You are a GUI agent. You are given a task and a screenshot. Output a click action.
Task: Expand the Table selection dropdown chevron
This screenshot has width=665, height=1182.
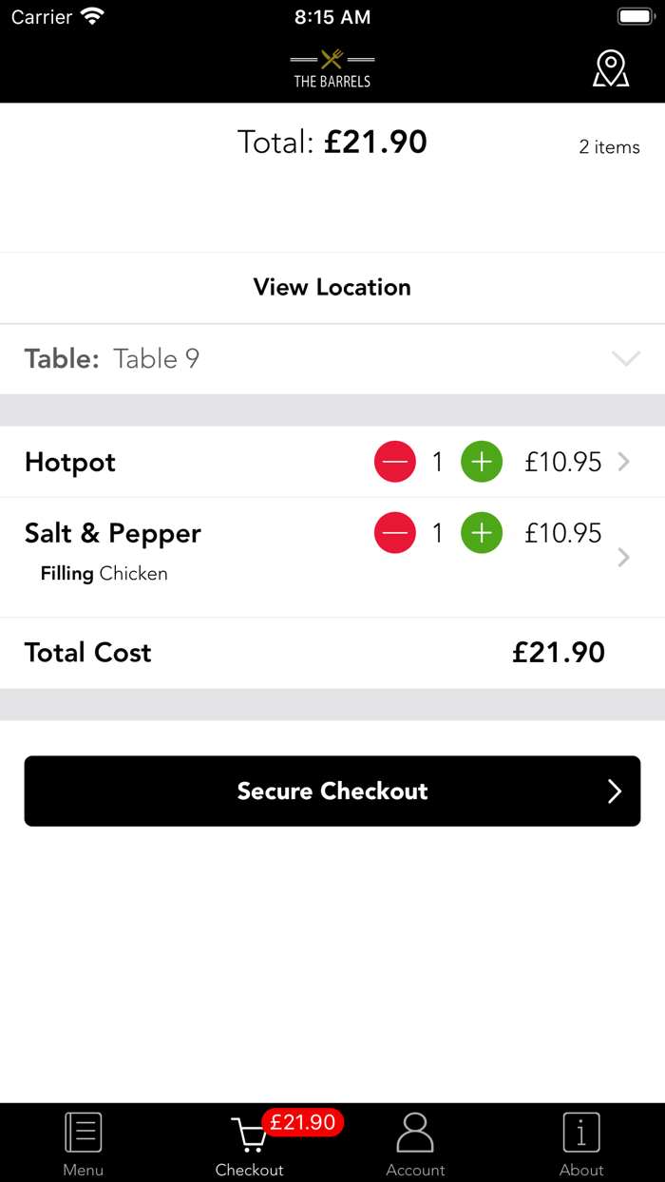pos(626,359)
